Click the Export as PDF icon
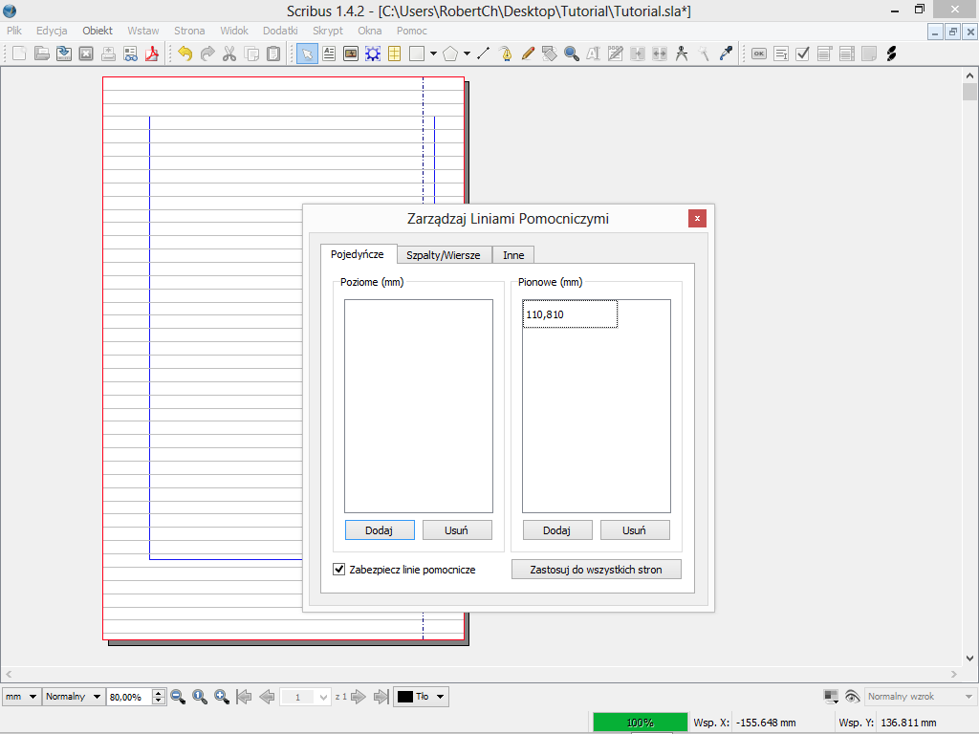 (151, 54)
